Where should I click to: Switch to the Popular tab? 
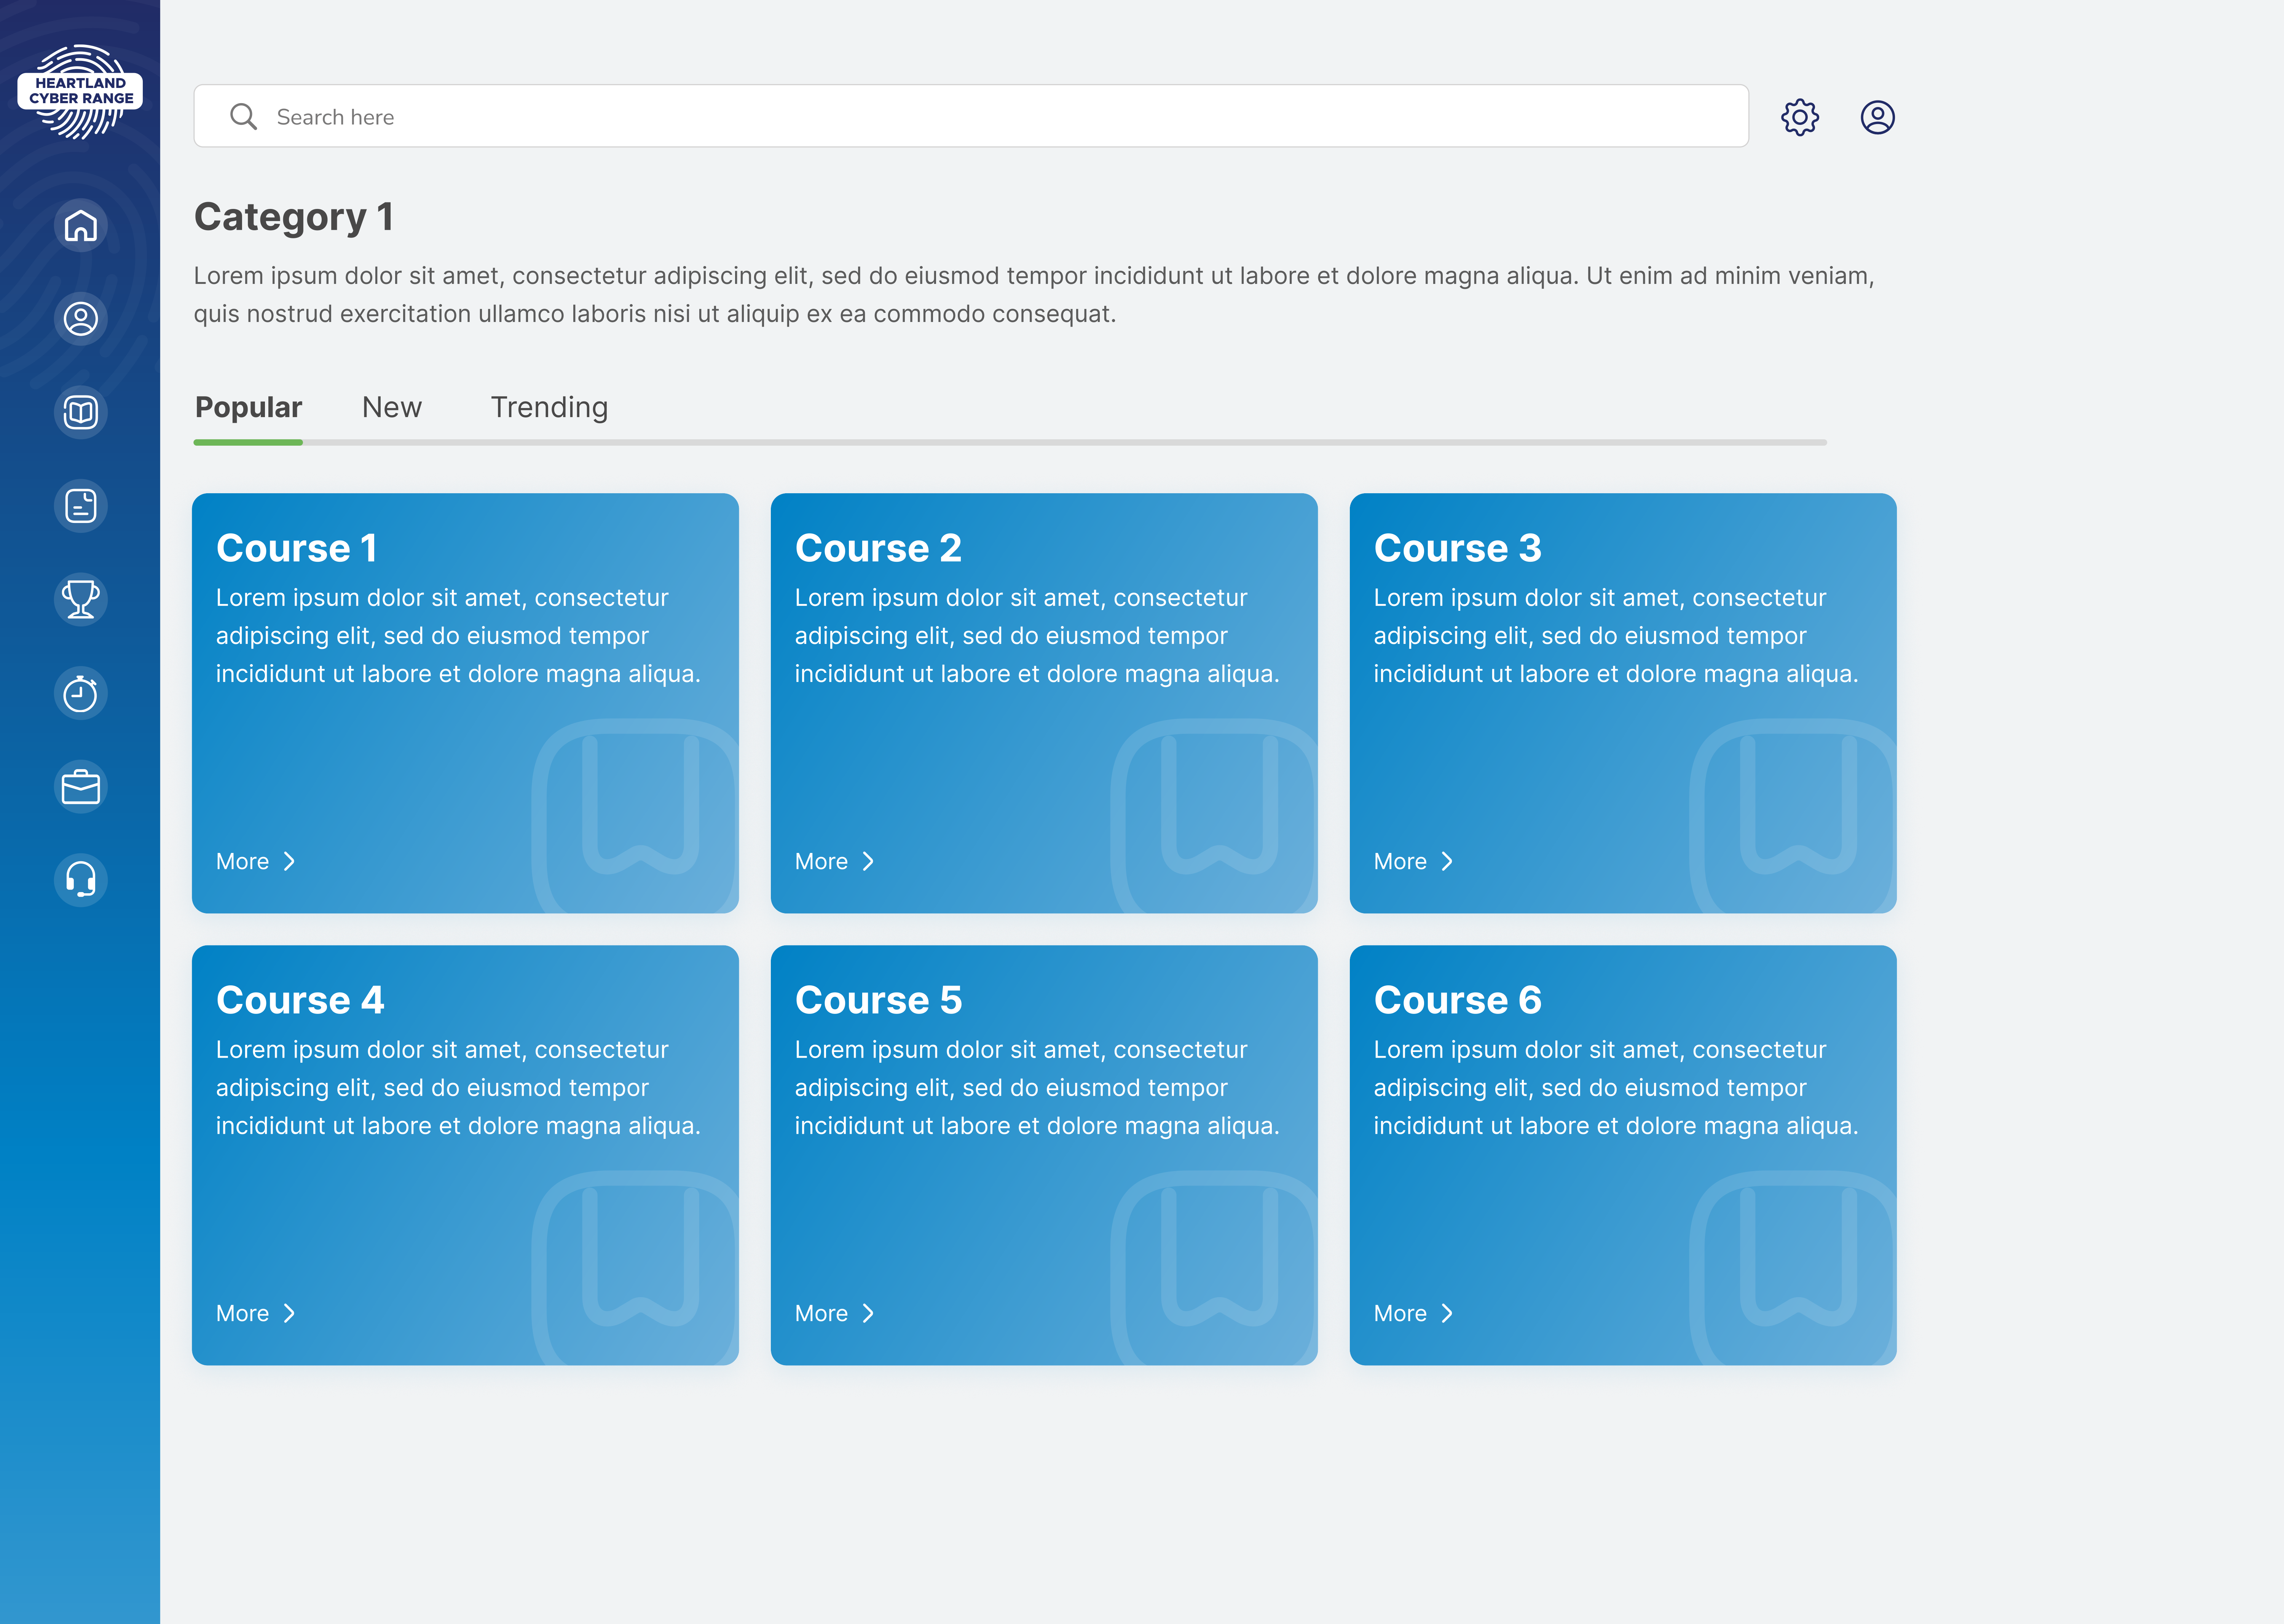[x=248, y=407]
